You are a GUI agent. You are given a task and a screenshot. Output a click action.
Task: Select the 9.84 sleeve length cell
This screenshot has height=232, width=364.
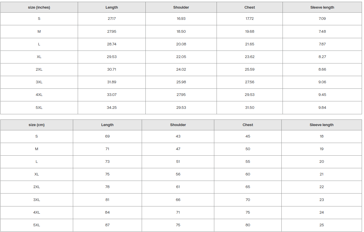coord(322,108)
